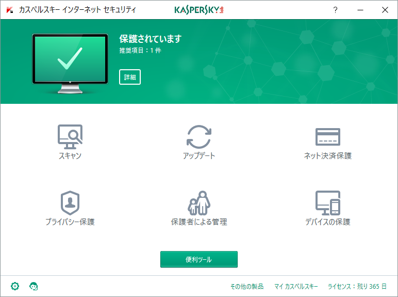Open 便利ツール tools button
Image resolution: width=398 pixels, height=297 pixels.
click(199, 259)
